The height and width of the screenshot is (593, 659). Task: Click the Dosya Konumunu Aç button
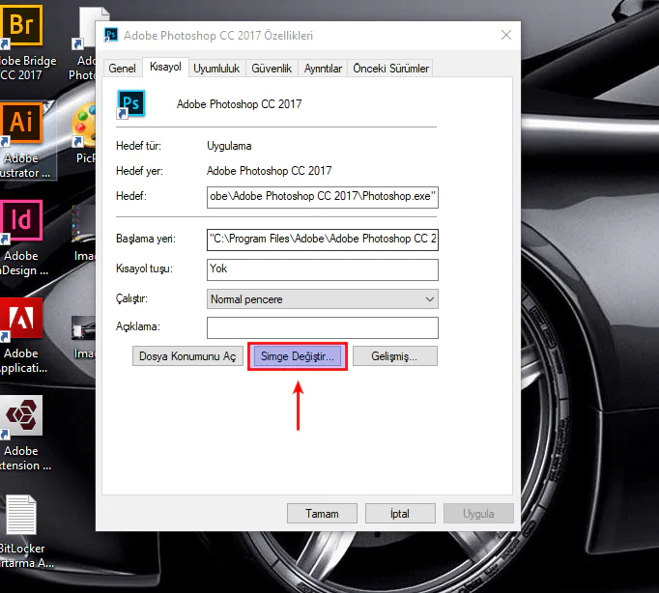click(x=187, y=356)
